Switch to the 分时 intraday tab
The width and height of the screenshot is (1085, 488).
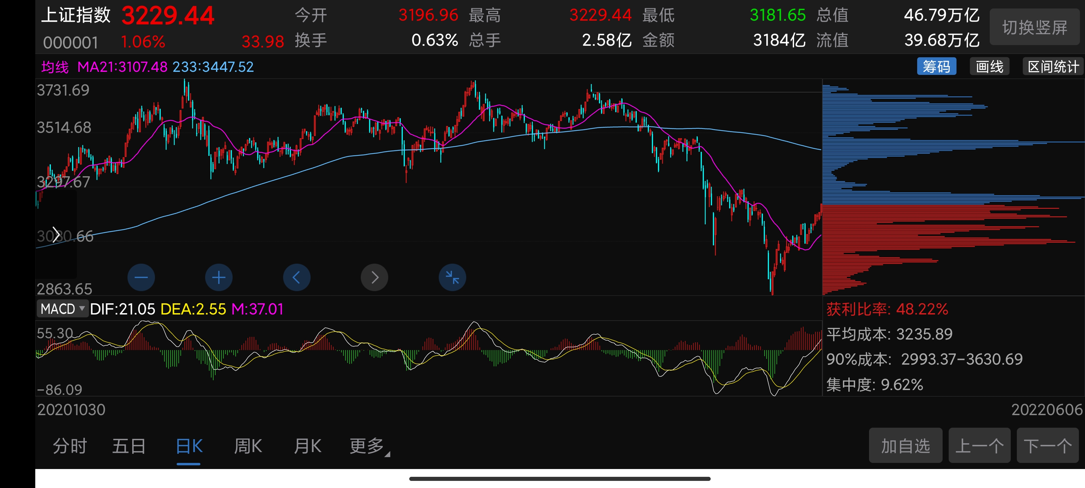click(70, 446)
